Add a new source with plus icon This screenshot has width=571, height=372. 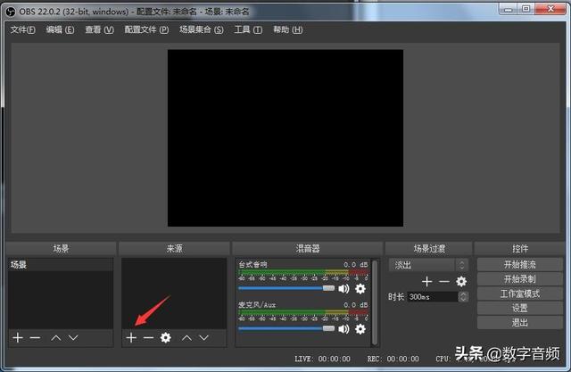[x=131, y=338]
